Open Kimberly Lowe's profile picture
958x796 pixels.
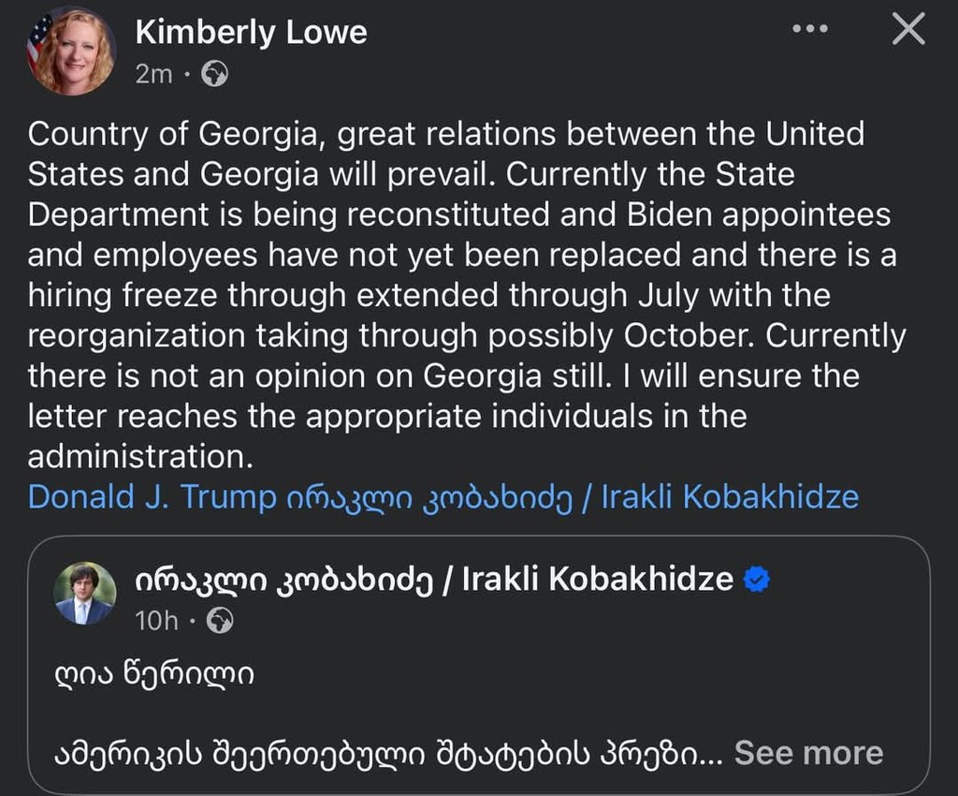[x=71, y=52]
